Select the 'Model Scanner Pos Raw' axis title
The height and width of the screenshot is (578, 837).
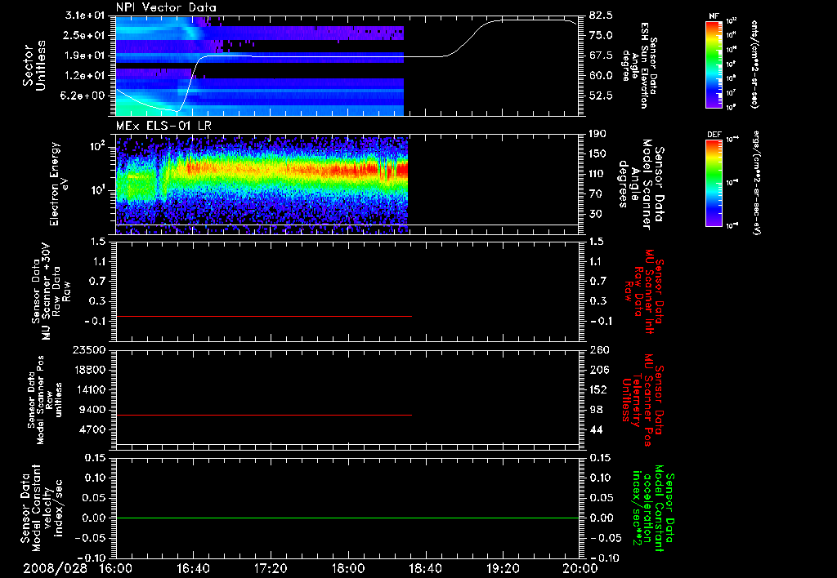click(46, 400)
